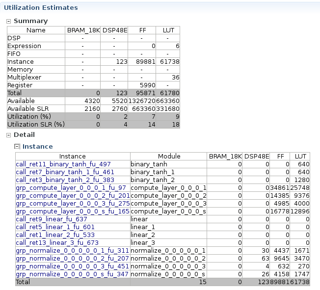
Task: Select the Memory row label
Action: click(x=20, y=70)
